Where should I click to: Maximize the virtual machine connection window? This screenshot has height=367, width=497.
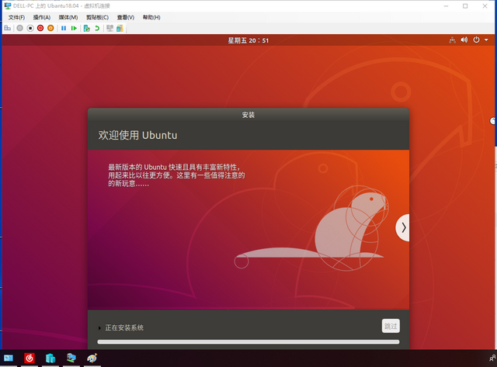[x=465, y=6]
